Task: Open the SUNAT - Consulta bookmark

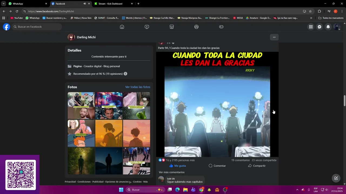Action: pos(107,18)
